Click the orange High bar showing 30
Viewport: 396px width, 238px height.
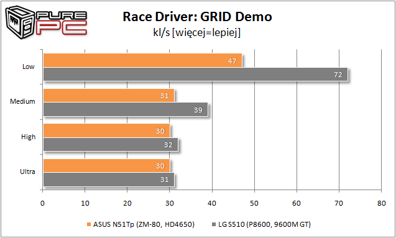click(106, 130)
